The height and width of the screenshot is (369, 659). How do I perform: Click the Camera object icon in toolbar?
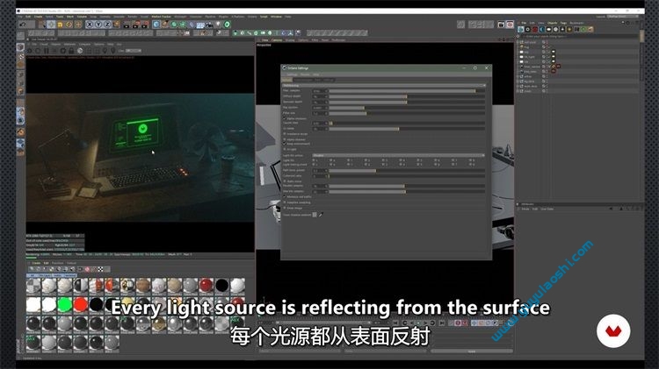tap(209, 25)
